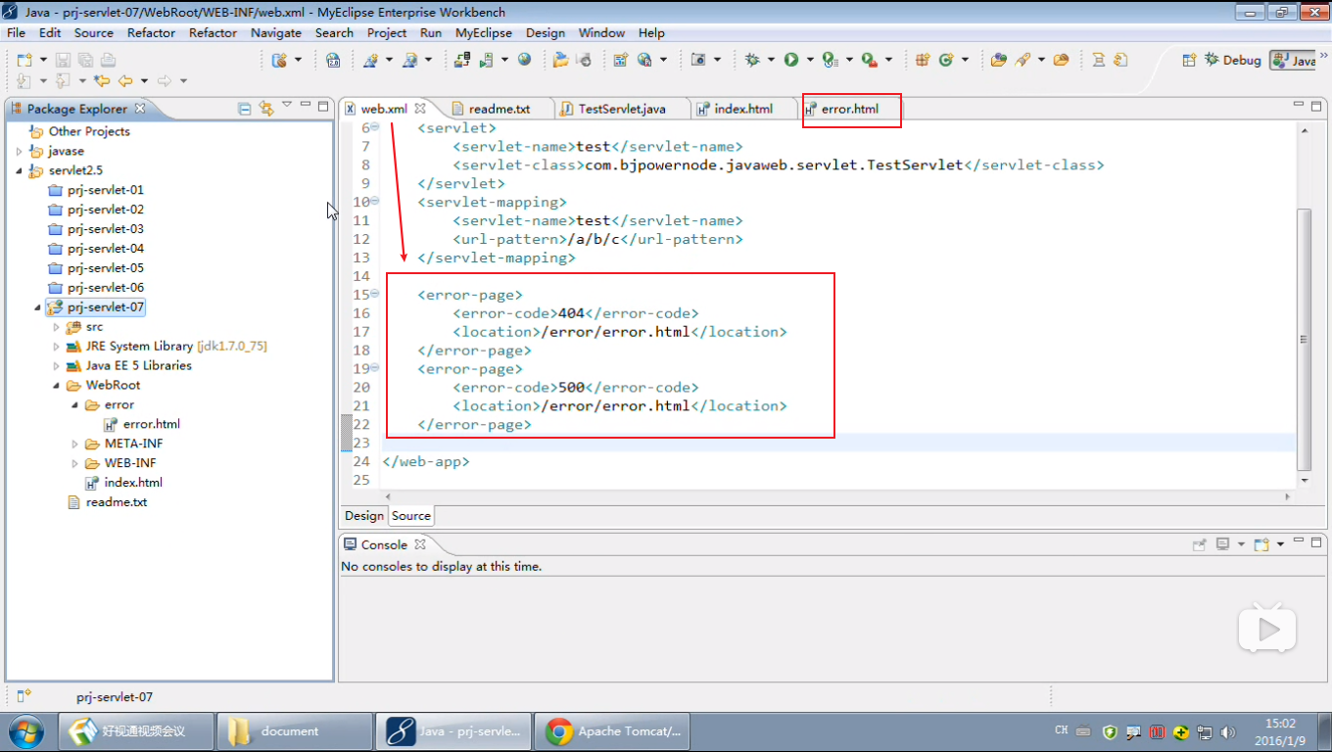Toggle Link with Editor in Package Explorer

(266, 109)
